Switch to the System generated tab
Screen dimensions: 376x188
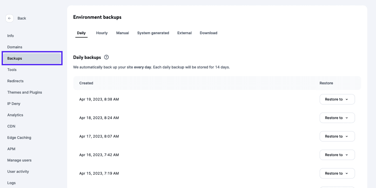coord(153,33)
